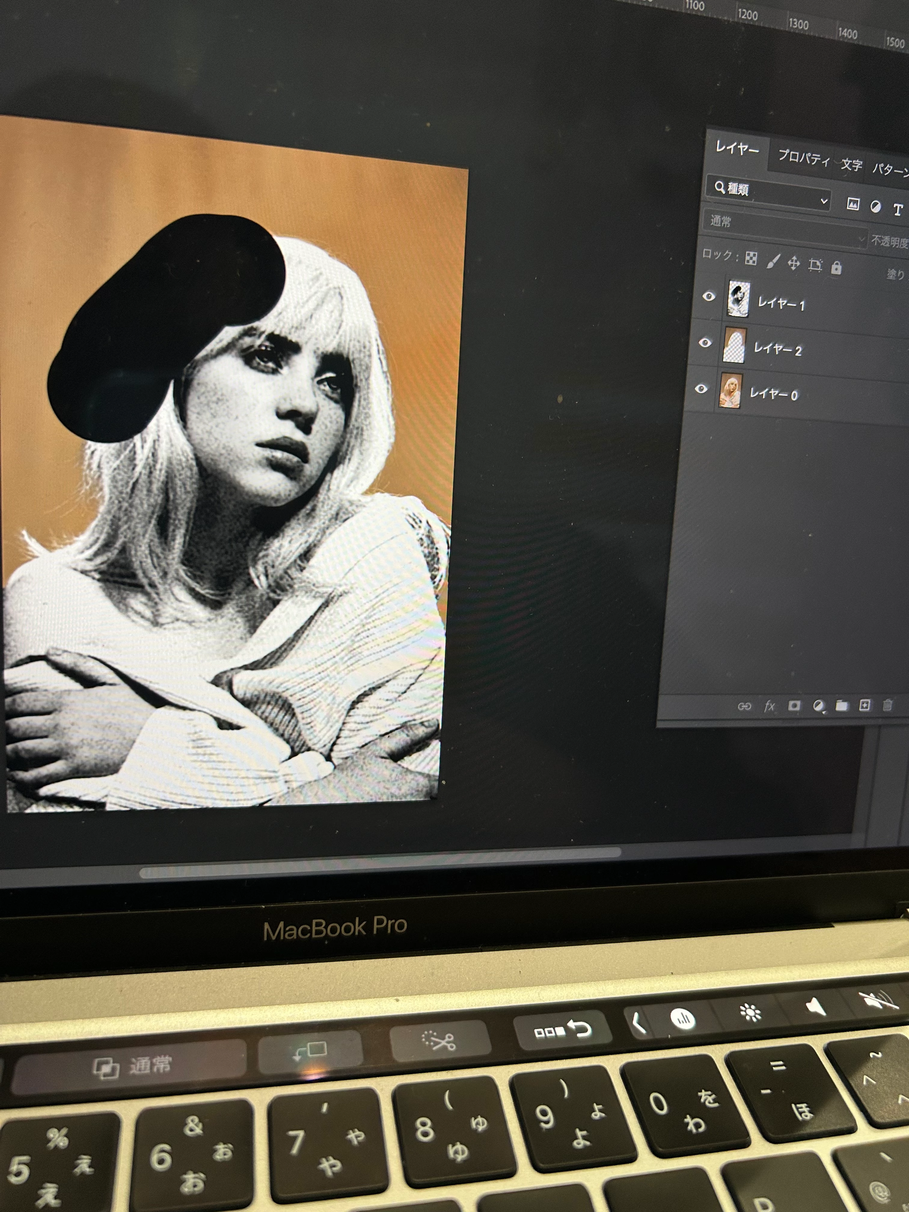The width and height of the screenshot is (909, 1212).
Task: Lock transparent pixels checkerboard icon
Action: [x=751, y=259]
